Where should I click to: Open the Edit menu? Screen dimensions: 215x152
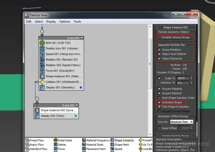[x=29, y=22]
